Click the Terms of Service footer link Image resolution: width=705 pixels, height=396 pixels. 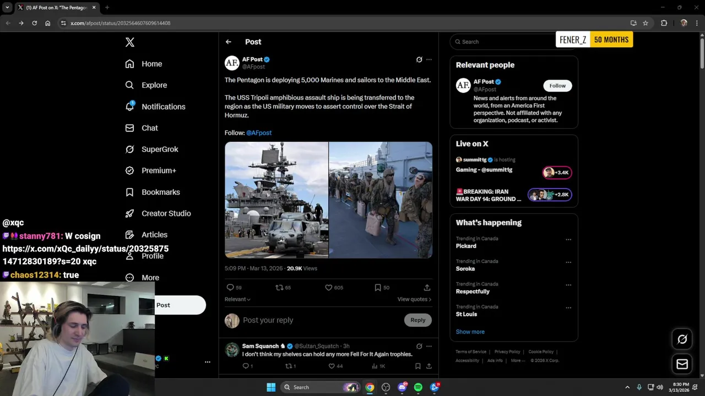[x=471, y=352]
